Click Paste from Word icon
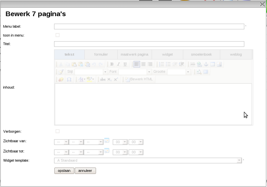The width and height of the screenshot is (267, 187). [x=87, y=64]
